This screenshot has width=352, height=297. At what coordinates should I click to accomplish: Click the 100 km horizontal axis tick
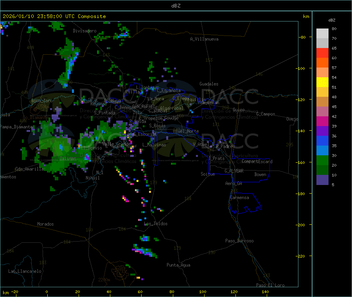[203, 292]
